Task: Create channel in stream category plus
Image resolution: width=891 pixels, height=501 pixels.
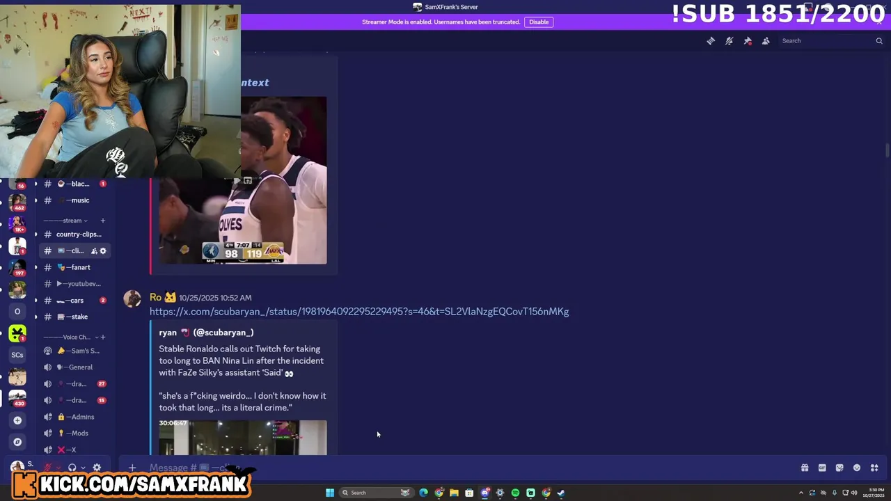Action: (102, 221)
